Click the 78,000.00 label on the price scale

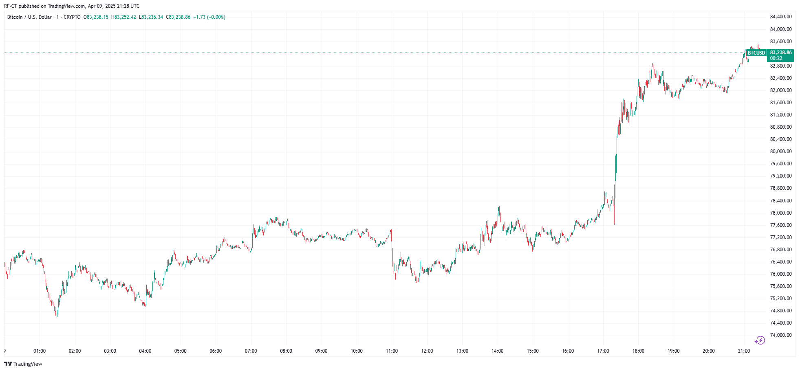[780, 213]
